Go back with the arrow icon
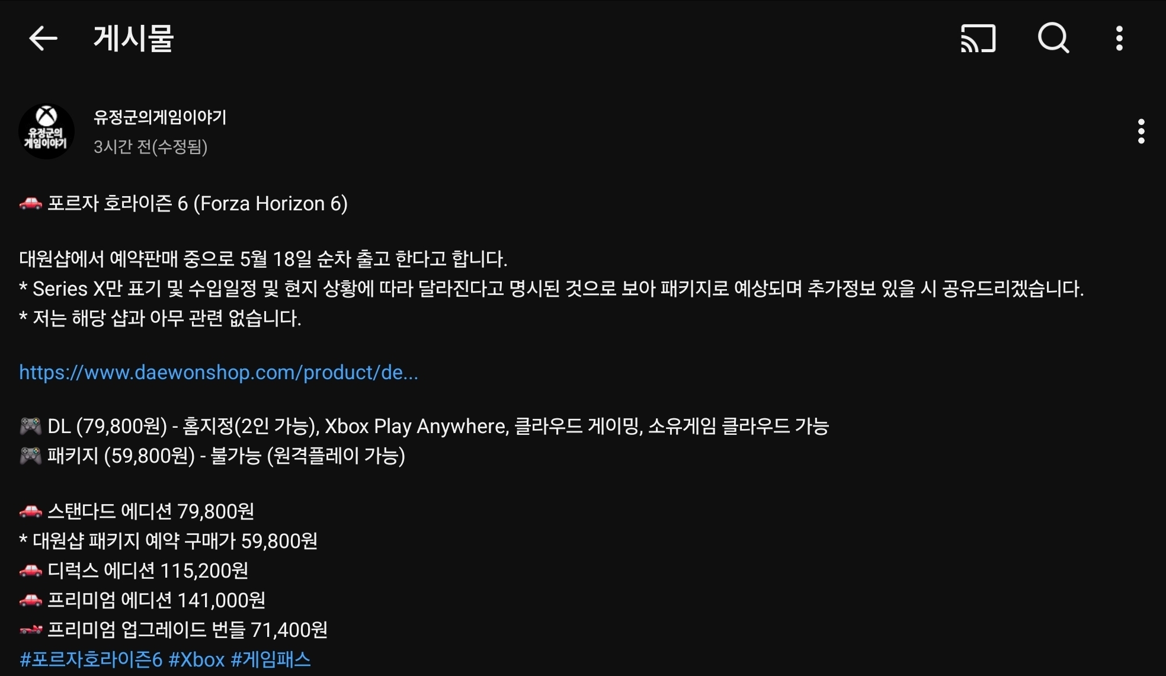 [x=43, y=39]
